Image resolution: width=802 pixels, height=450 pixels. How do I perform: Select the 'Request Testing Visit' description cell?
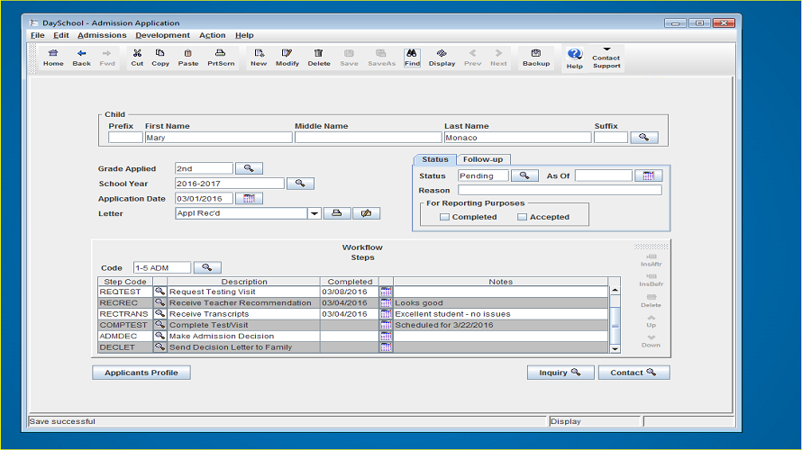[243, 292]
